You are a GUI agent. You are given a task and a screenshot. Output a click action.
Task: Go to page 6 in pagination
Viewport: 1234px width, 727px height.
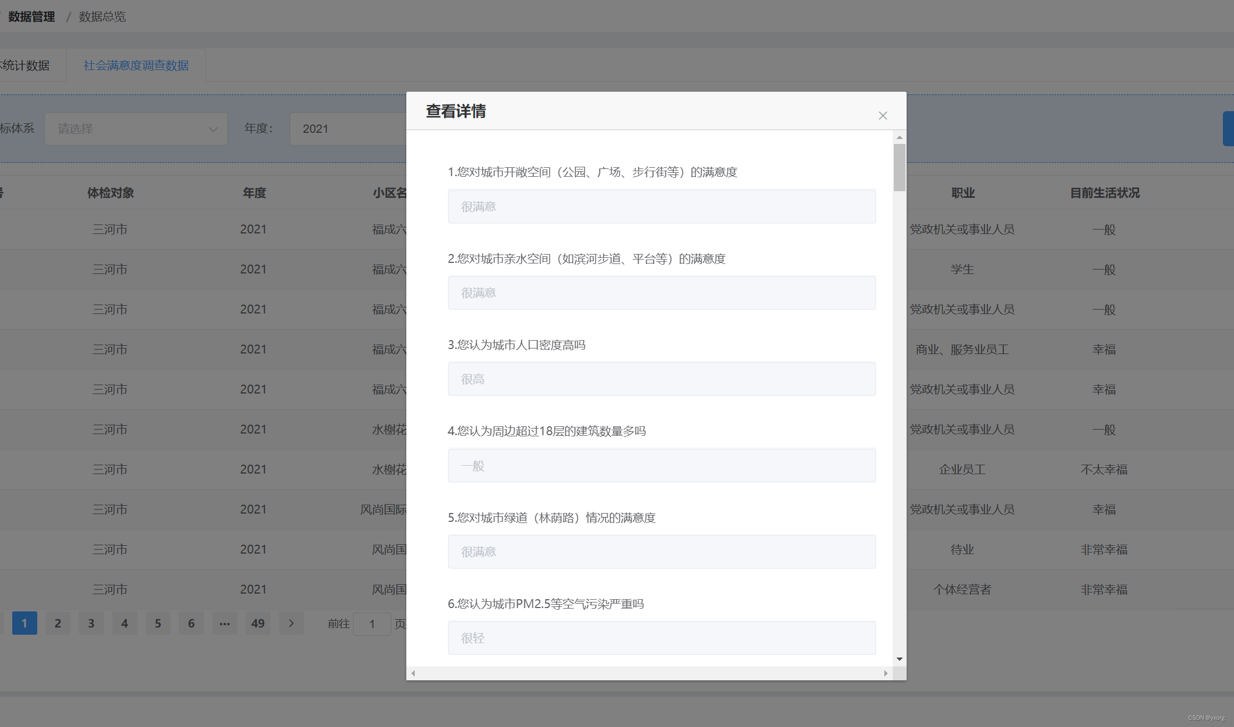(x=191, y=623)
